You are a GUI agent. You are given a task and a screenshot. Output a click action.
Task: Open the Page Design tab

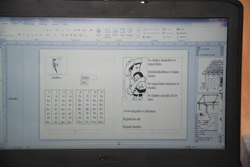pyautogui.click(x=29, y=24)
